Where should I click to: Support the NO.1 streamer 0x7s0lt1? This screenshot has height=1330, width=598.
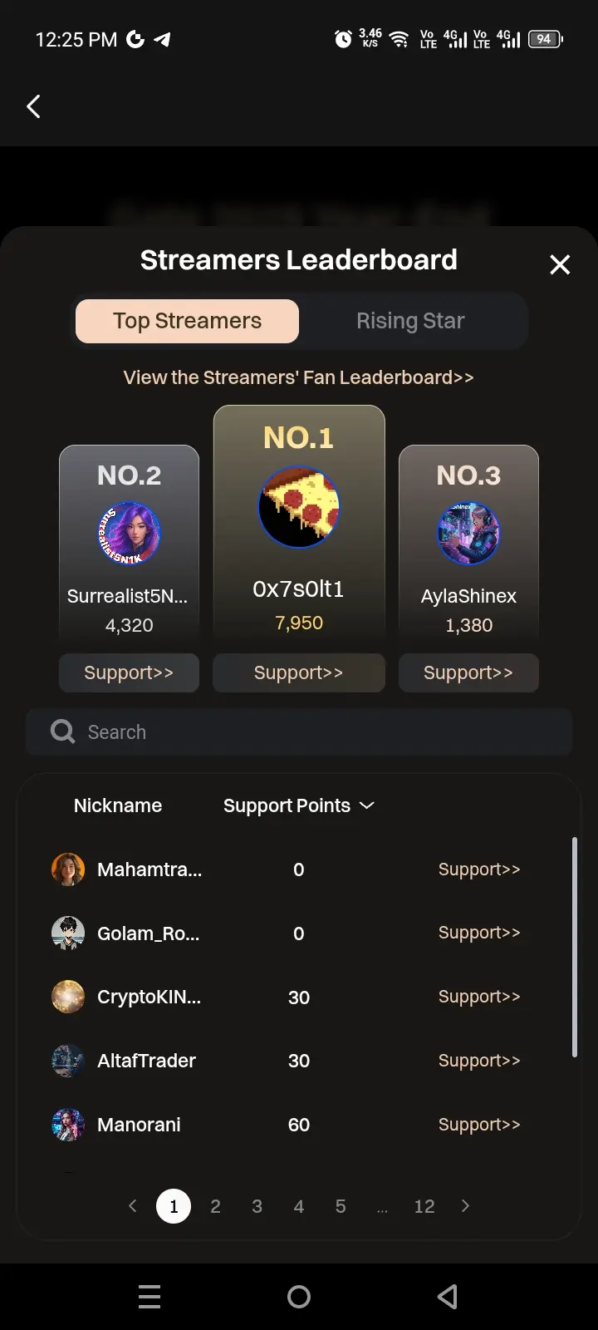[299, 672]
